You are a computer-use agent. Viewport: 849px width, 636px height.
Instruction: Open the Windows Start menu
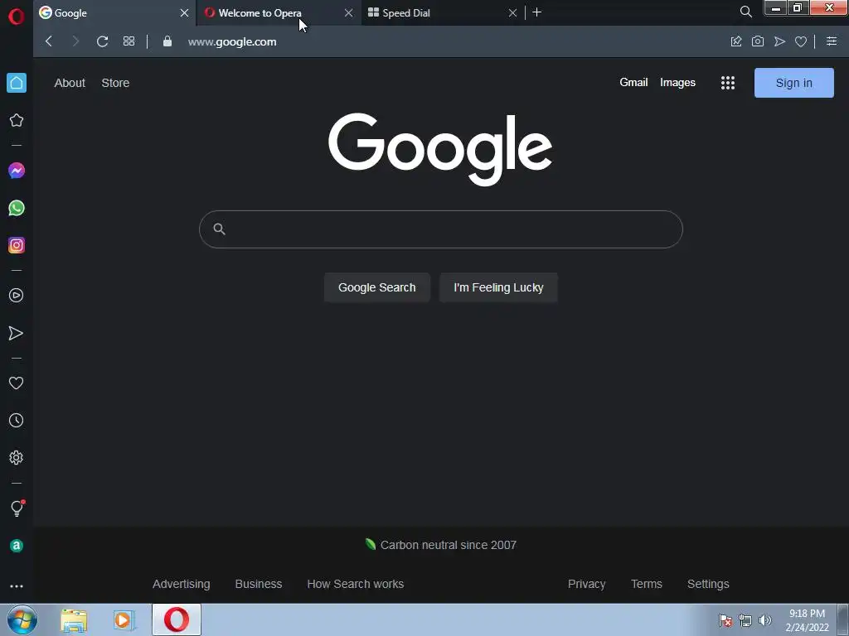pyautogui.click(x=22, y=619)
